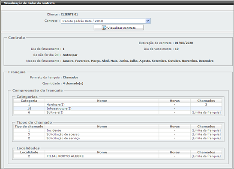Click the Visualização de dados do contrato title bar
This screenshot has width=234, height=169.
tap(117, 3)
